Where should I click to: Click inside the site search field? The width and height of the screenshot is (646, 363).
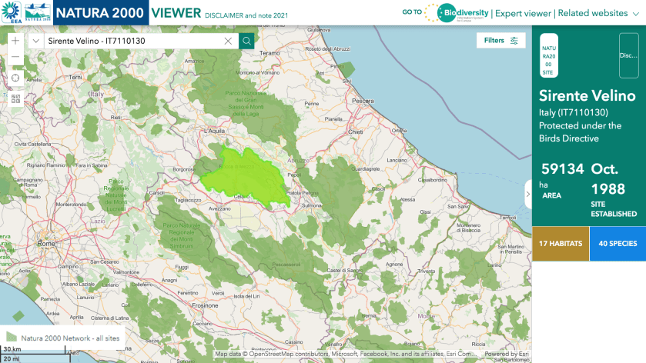pos(131,41)
